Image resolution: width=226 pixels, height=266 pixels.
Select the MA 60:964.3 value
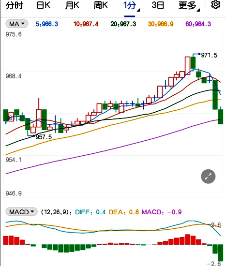point(198,24)
